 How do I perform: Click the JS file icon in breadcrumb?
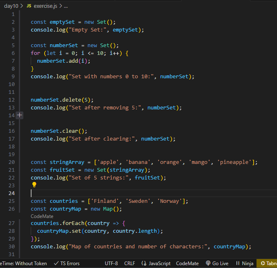tap(29, 6)
